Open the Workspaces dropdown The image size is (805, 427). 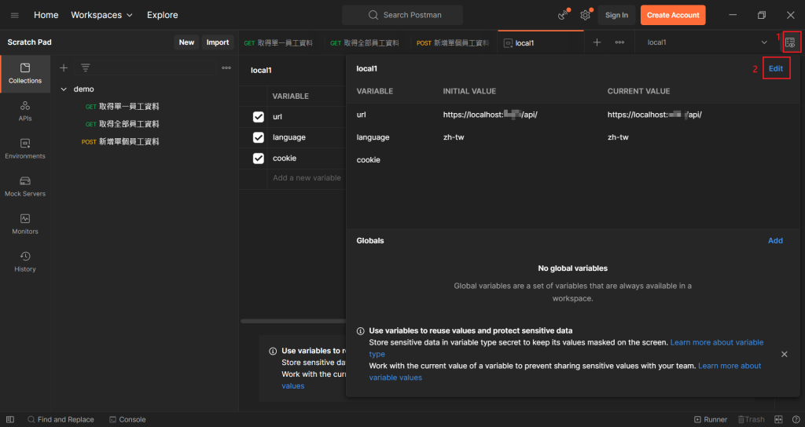(x=101, y=15)
